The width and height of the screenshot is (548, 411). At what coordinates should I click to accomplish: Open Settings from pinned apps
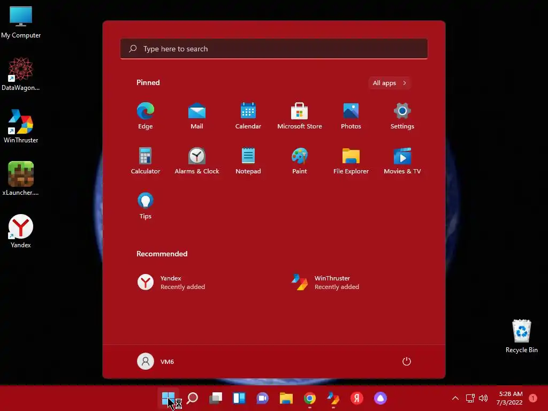pos(402,116)
